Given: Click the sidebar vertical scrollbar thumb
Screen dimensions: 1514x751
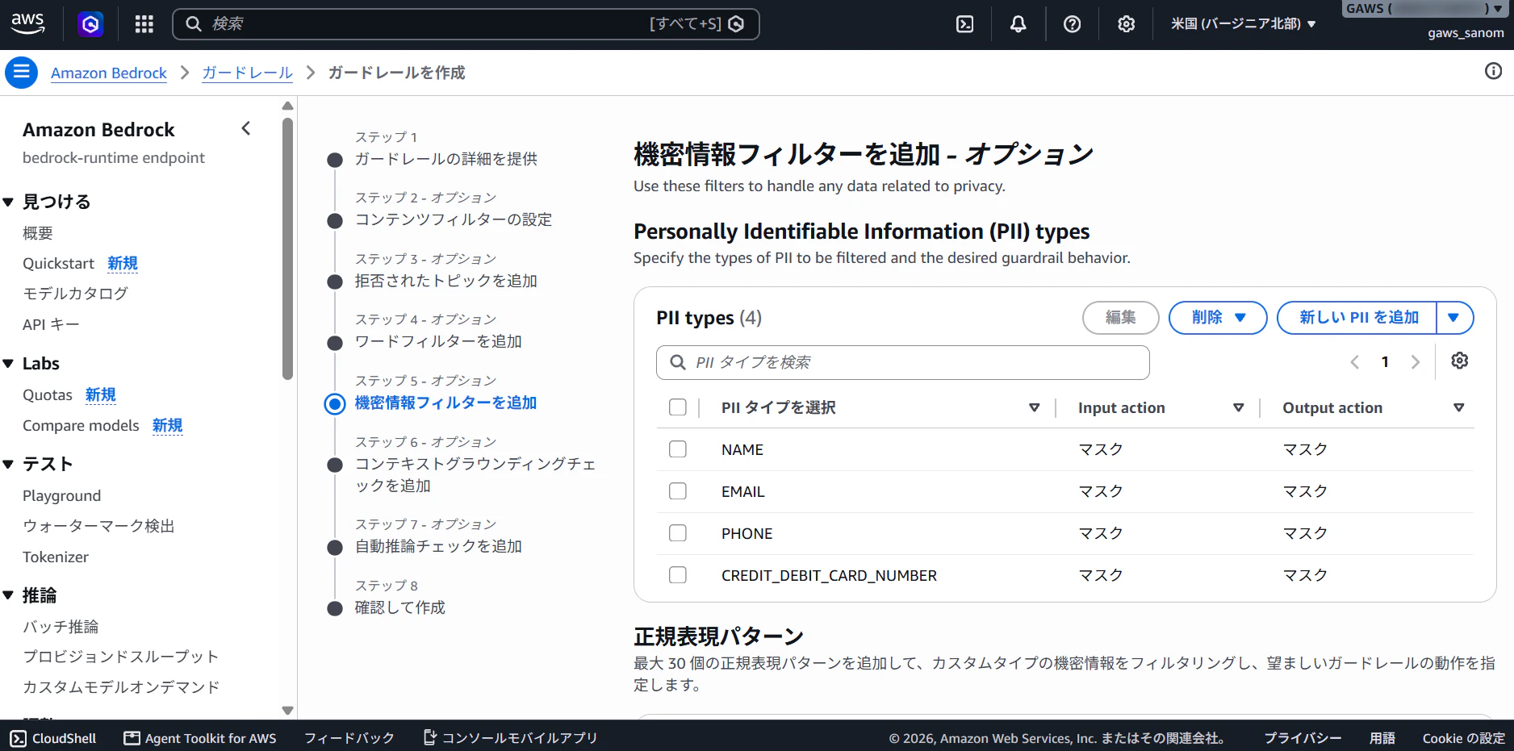Looking at the screenshot, I should click(x=287, y=248).
